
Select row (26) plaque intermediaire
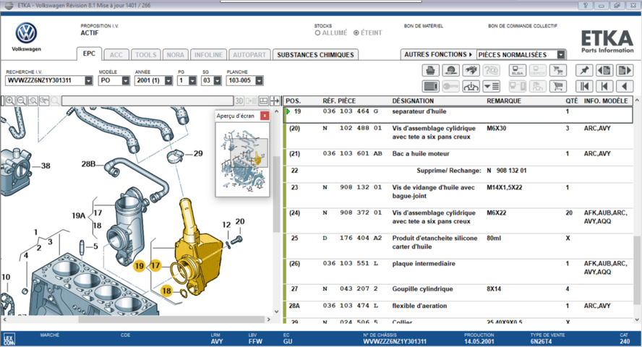458,271
